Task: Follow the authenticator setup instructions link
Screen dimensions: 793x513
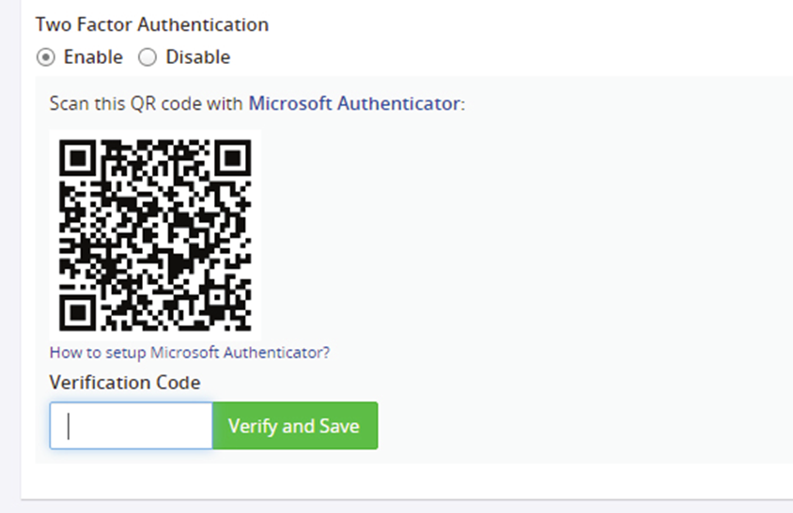Action: [x=190, y=352]
